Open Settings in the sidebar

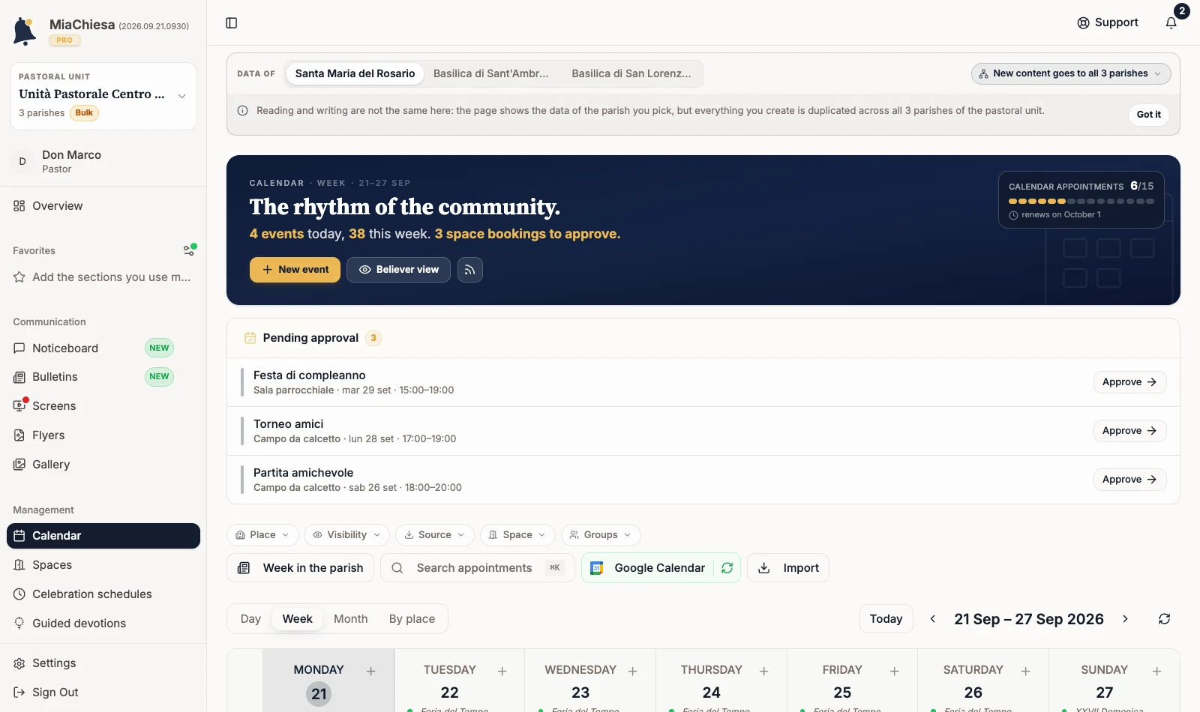(x=103, y=663)
